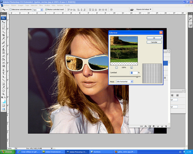
Task: Click the selected layer row in Layers panel
Action: point(166,63)
